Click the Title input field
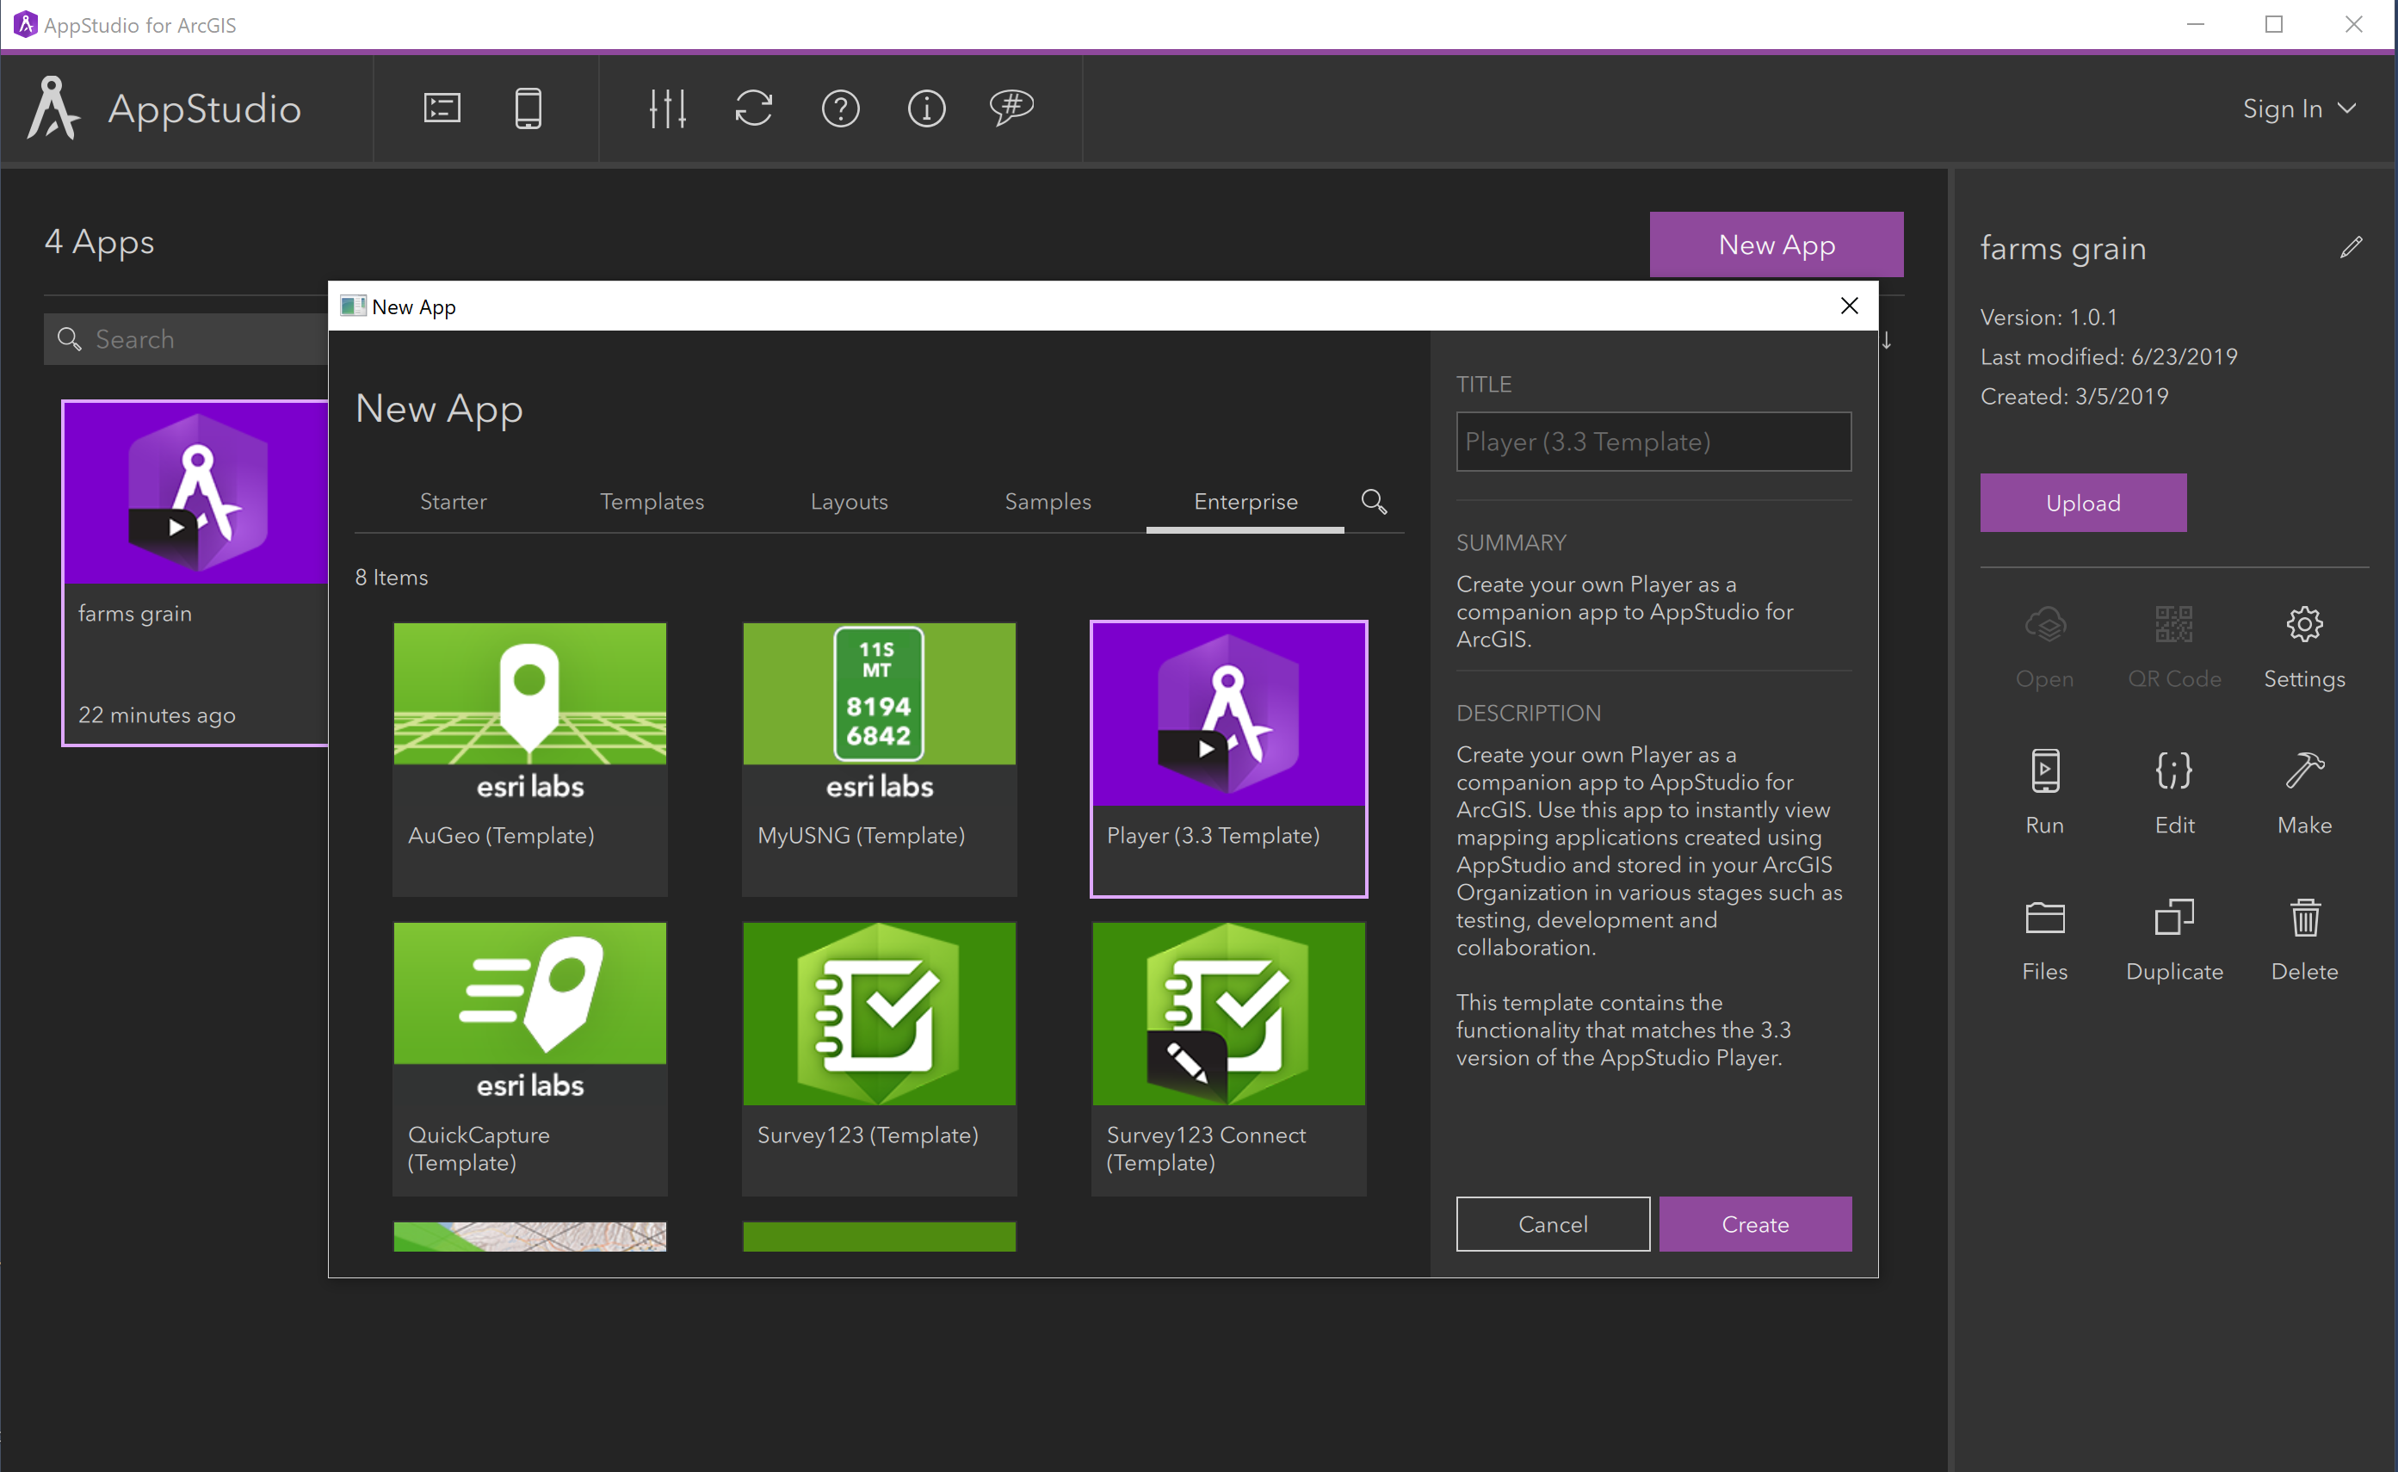This screenshot has width=2398, height=1472. pos(1651,441)
